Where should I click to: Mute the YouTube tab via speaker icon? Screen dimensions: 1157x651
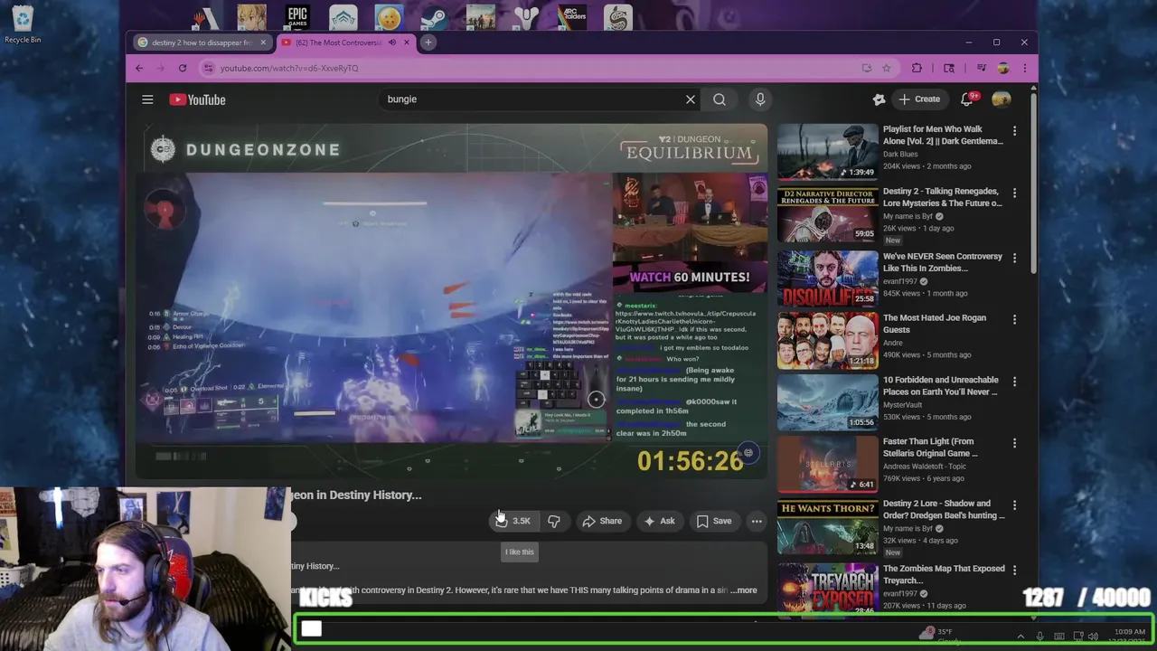(391, 42)
